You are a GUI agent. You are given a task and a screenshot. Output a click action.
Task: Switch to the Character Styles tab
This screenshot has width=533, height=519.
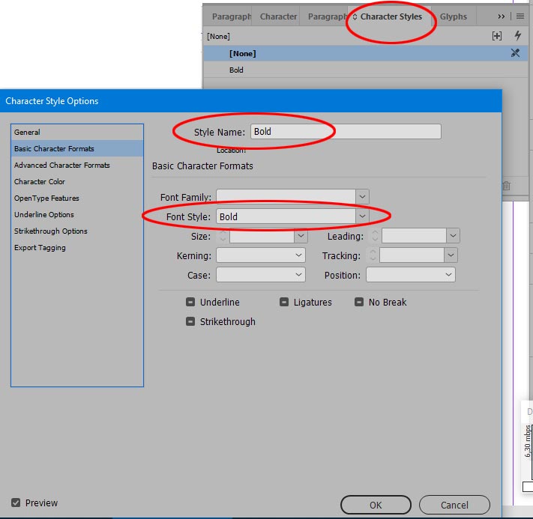tap(390, 16)
